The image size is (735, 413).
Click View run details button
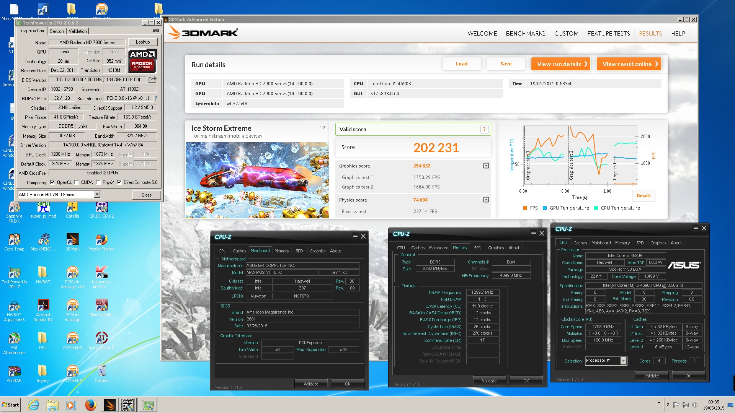[561, 64]
